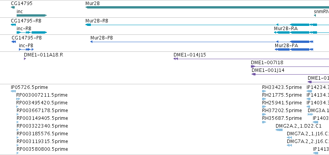This screenshot has width=329, height=155.
Task: Open the RH21775.5prime EST label
Action: (282, 95)
